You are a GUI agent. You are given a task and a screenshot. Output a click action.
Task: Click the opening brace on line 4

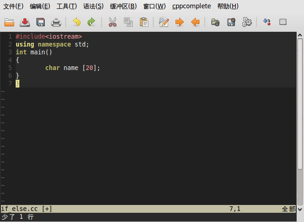(18, 60)
